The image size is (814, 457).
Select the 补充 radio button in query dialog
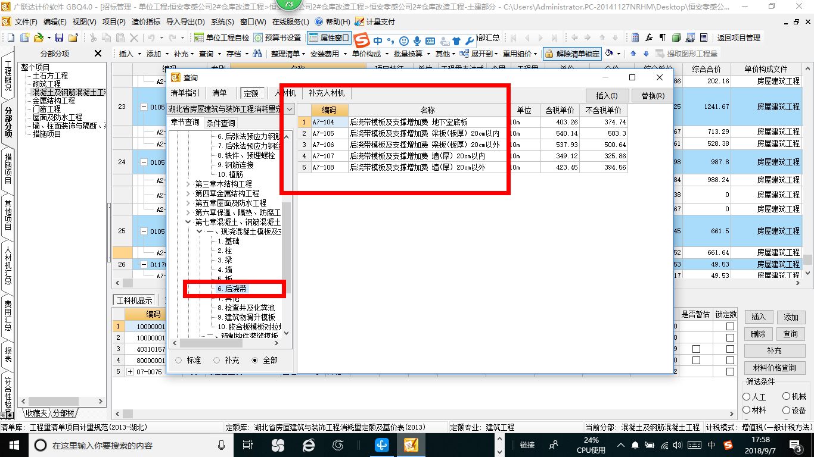coord(217,360)
